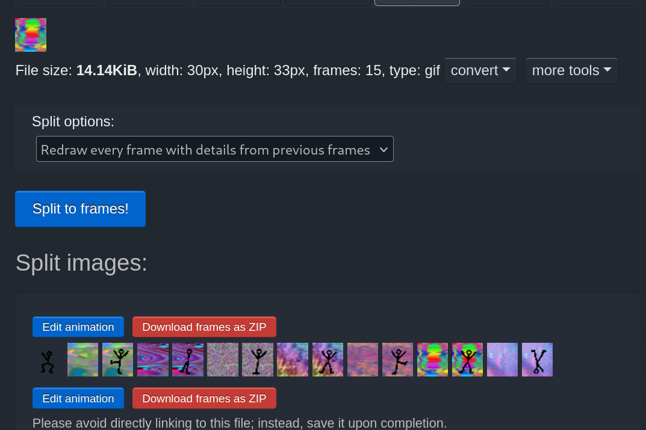This screenshot has height=430, width=646.
Task: Select the bright rainbow gradient frame thumbnail
Action: (432, 359)
